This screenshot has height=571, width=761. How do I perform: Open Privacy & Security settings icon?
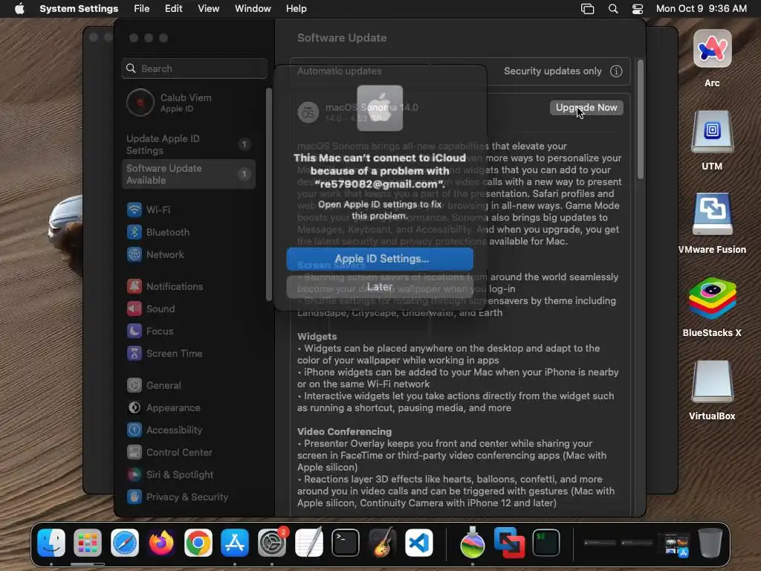click(135, 497)
